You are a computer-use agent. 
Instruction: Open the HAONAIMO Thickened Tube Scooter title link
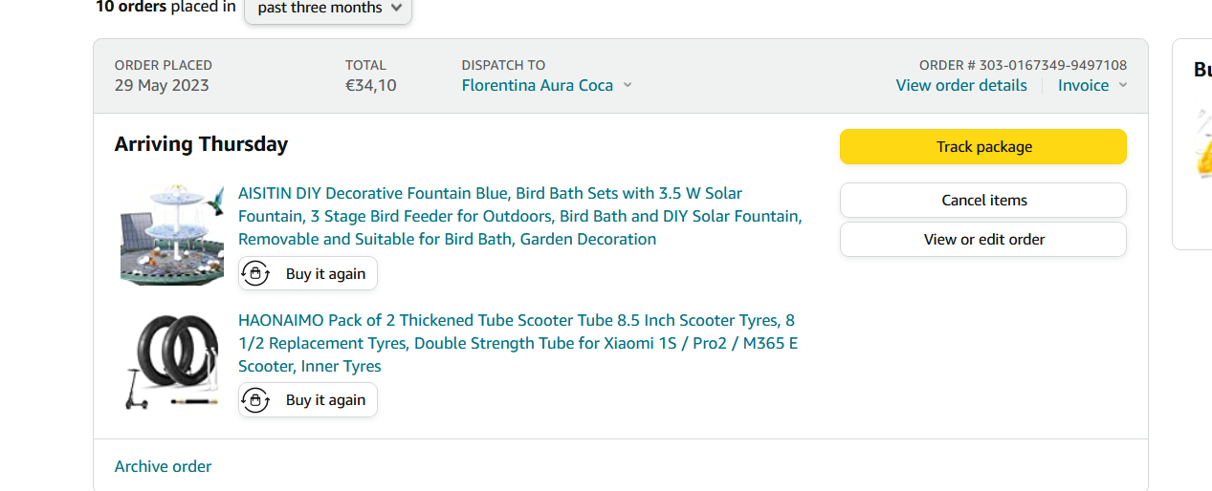point(517,343)
